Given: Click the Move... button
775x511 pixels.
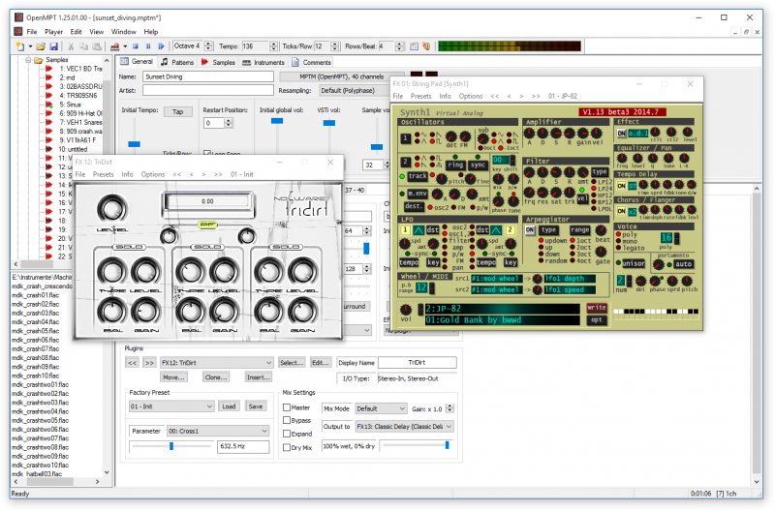Looking at the screenshot, I should (x=173, y=377).
